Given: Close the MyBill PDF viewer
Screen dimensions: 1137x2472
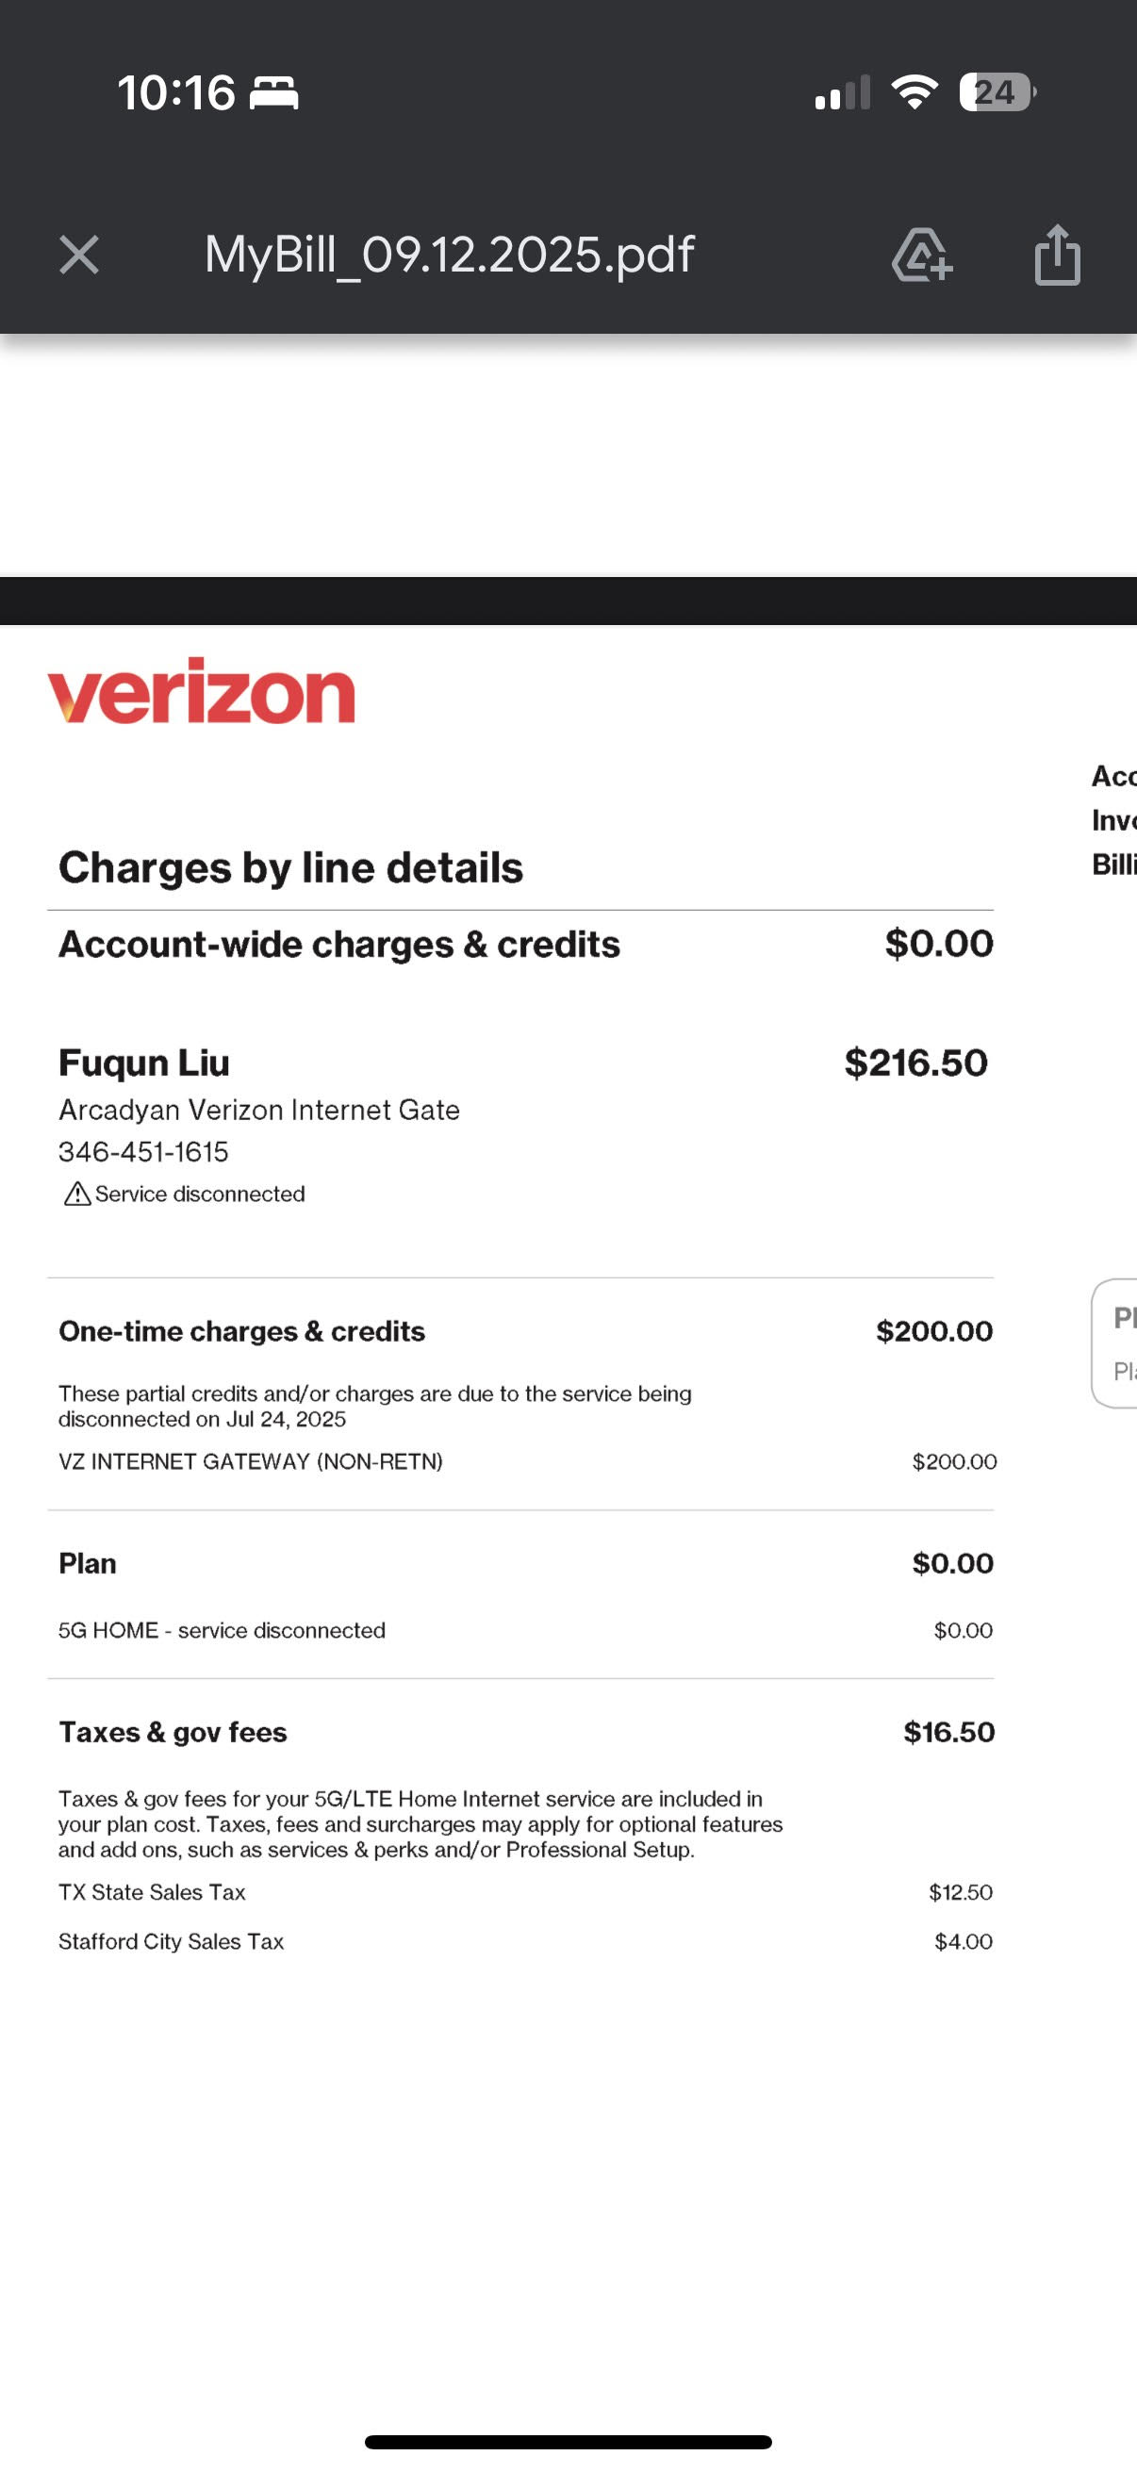Looking at the screenshot, I should point(78,255).
